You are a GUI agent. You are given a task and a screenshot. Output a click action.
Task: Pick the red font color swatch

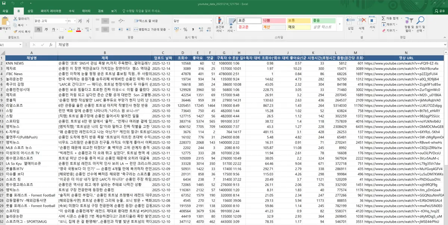tap(78, 31)
